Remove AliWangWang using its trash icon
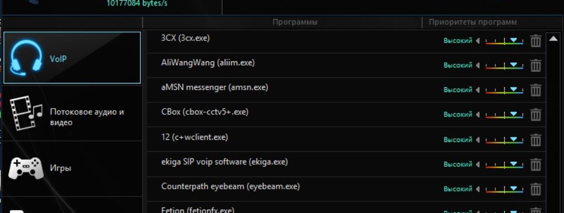 tap(535, 66)
